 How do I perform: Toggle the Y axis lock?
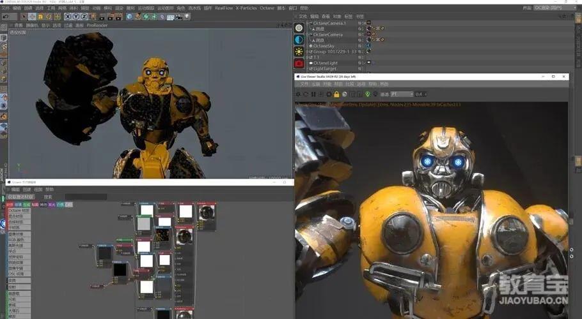[75, 17]
